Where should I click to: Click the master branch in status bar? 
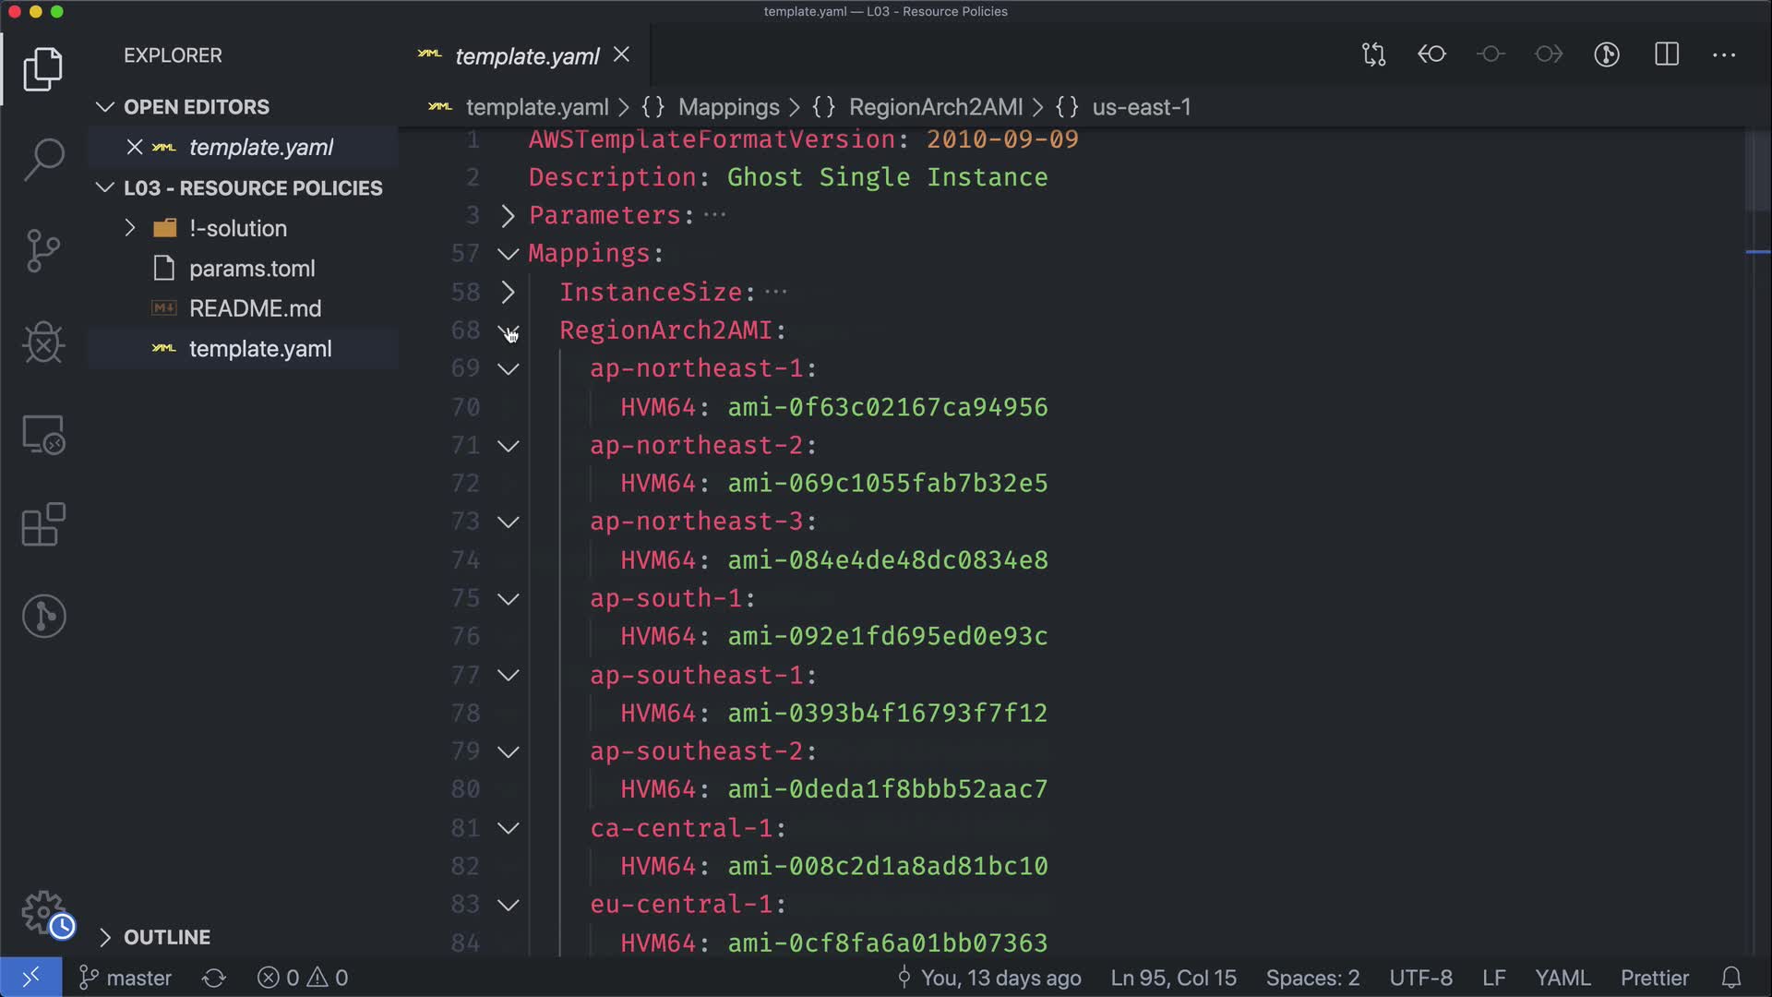(126, 978)
